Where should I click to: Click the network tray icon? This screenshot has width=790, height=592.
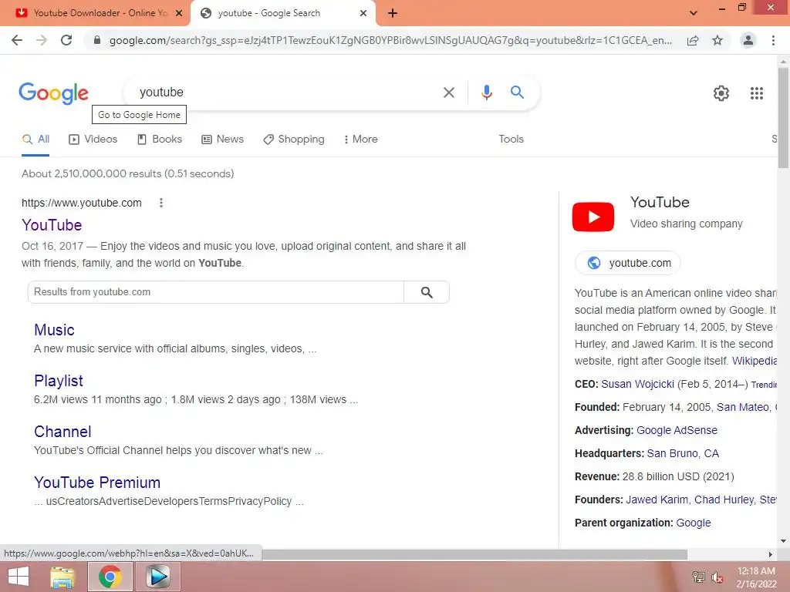(698, 577)
